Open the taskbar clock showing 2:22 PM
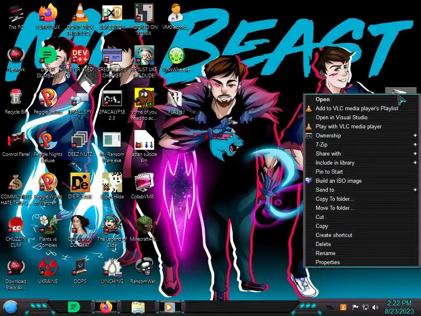Viewport: 421px width, 316px height. 399,307
